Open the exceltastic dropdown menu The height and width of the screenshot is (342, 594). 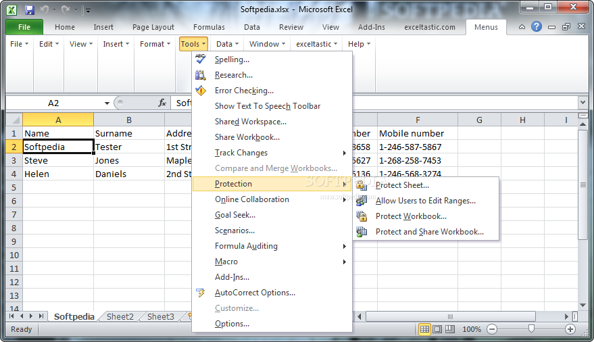316,44
